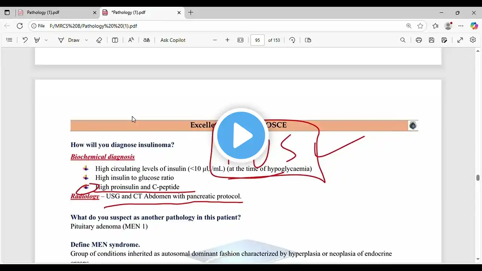The height and width of the screenshot is (271, 482).
Task: Click the answer 'Pituitary adenoma (MEN 1)'
Action: (x=109, y=226)
